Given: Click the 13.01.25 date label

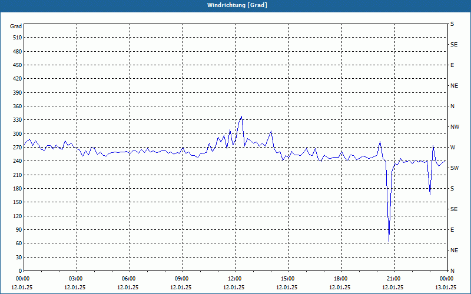Looking at the screenshot, I should (x=446, y=288).
